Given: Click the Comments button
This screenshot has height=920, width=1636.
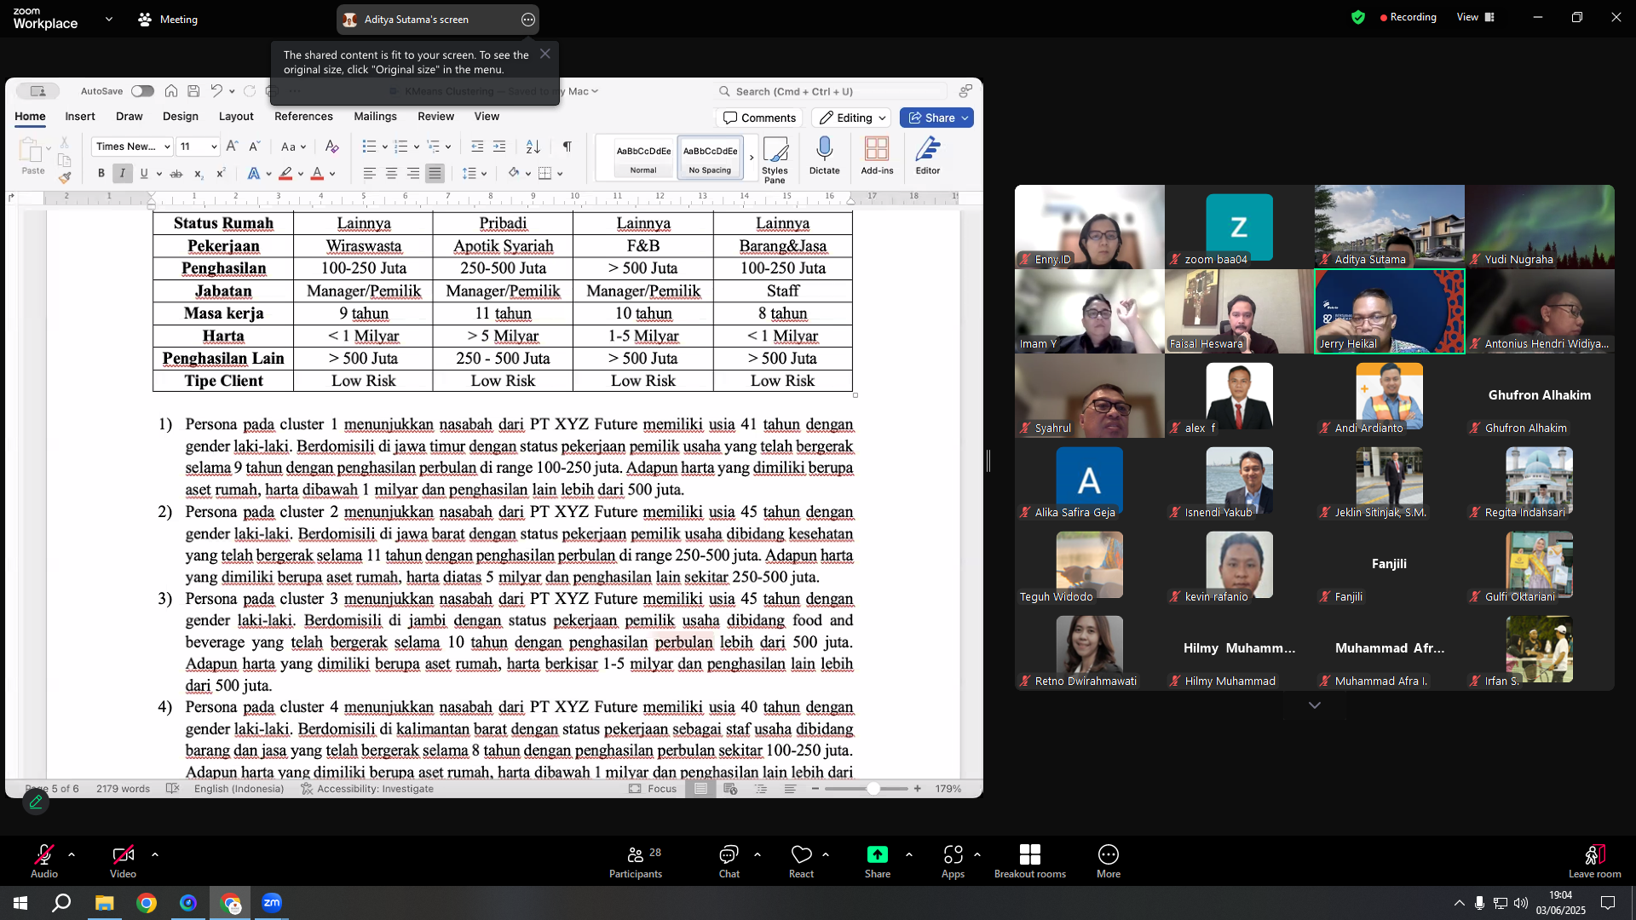Looking at the screenshot, I should click(759, 118).
